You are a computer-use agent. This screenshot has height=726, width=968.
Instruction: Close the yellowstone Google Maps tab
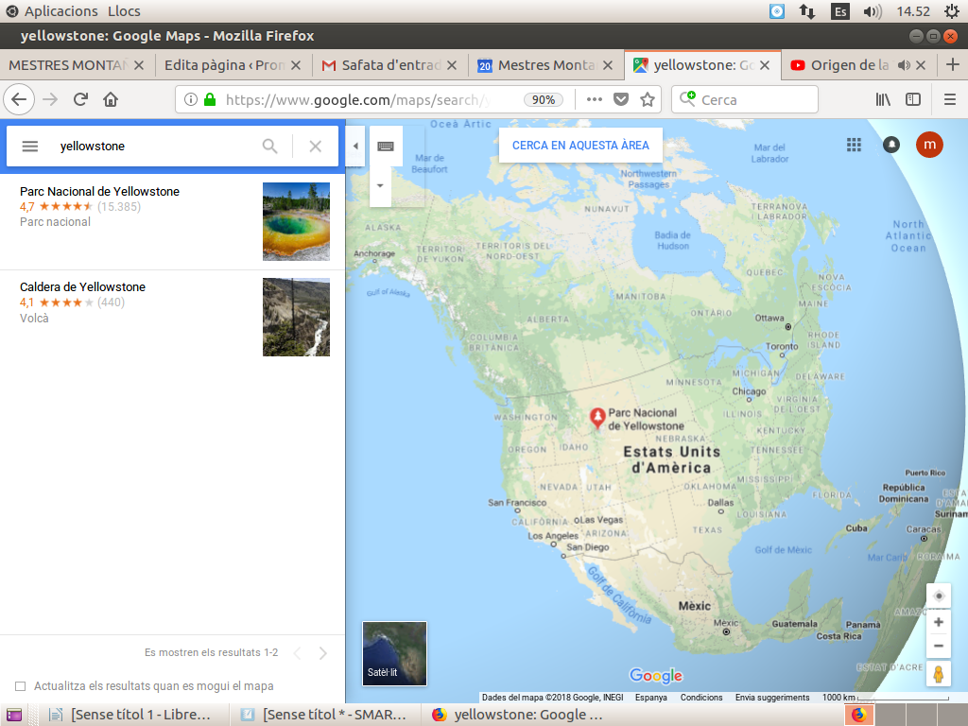coord(764,65)
